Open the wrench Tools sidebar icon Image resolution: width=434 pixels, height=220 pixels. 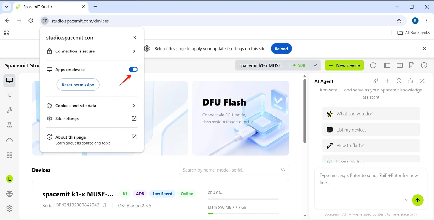(9, 110)
